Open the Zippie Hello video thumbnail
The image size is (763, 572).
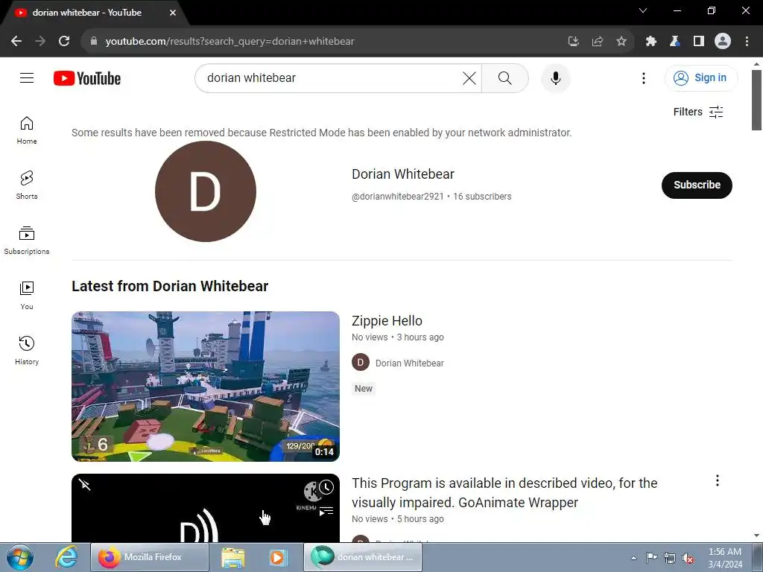[x=206, y=387]
